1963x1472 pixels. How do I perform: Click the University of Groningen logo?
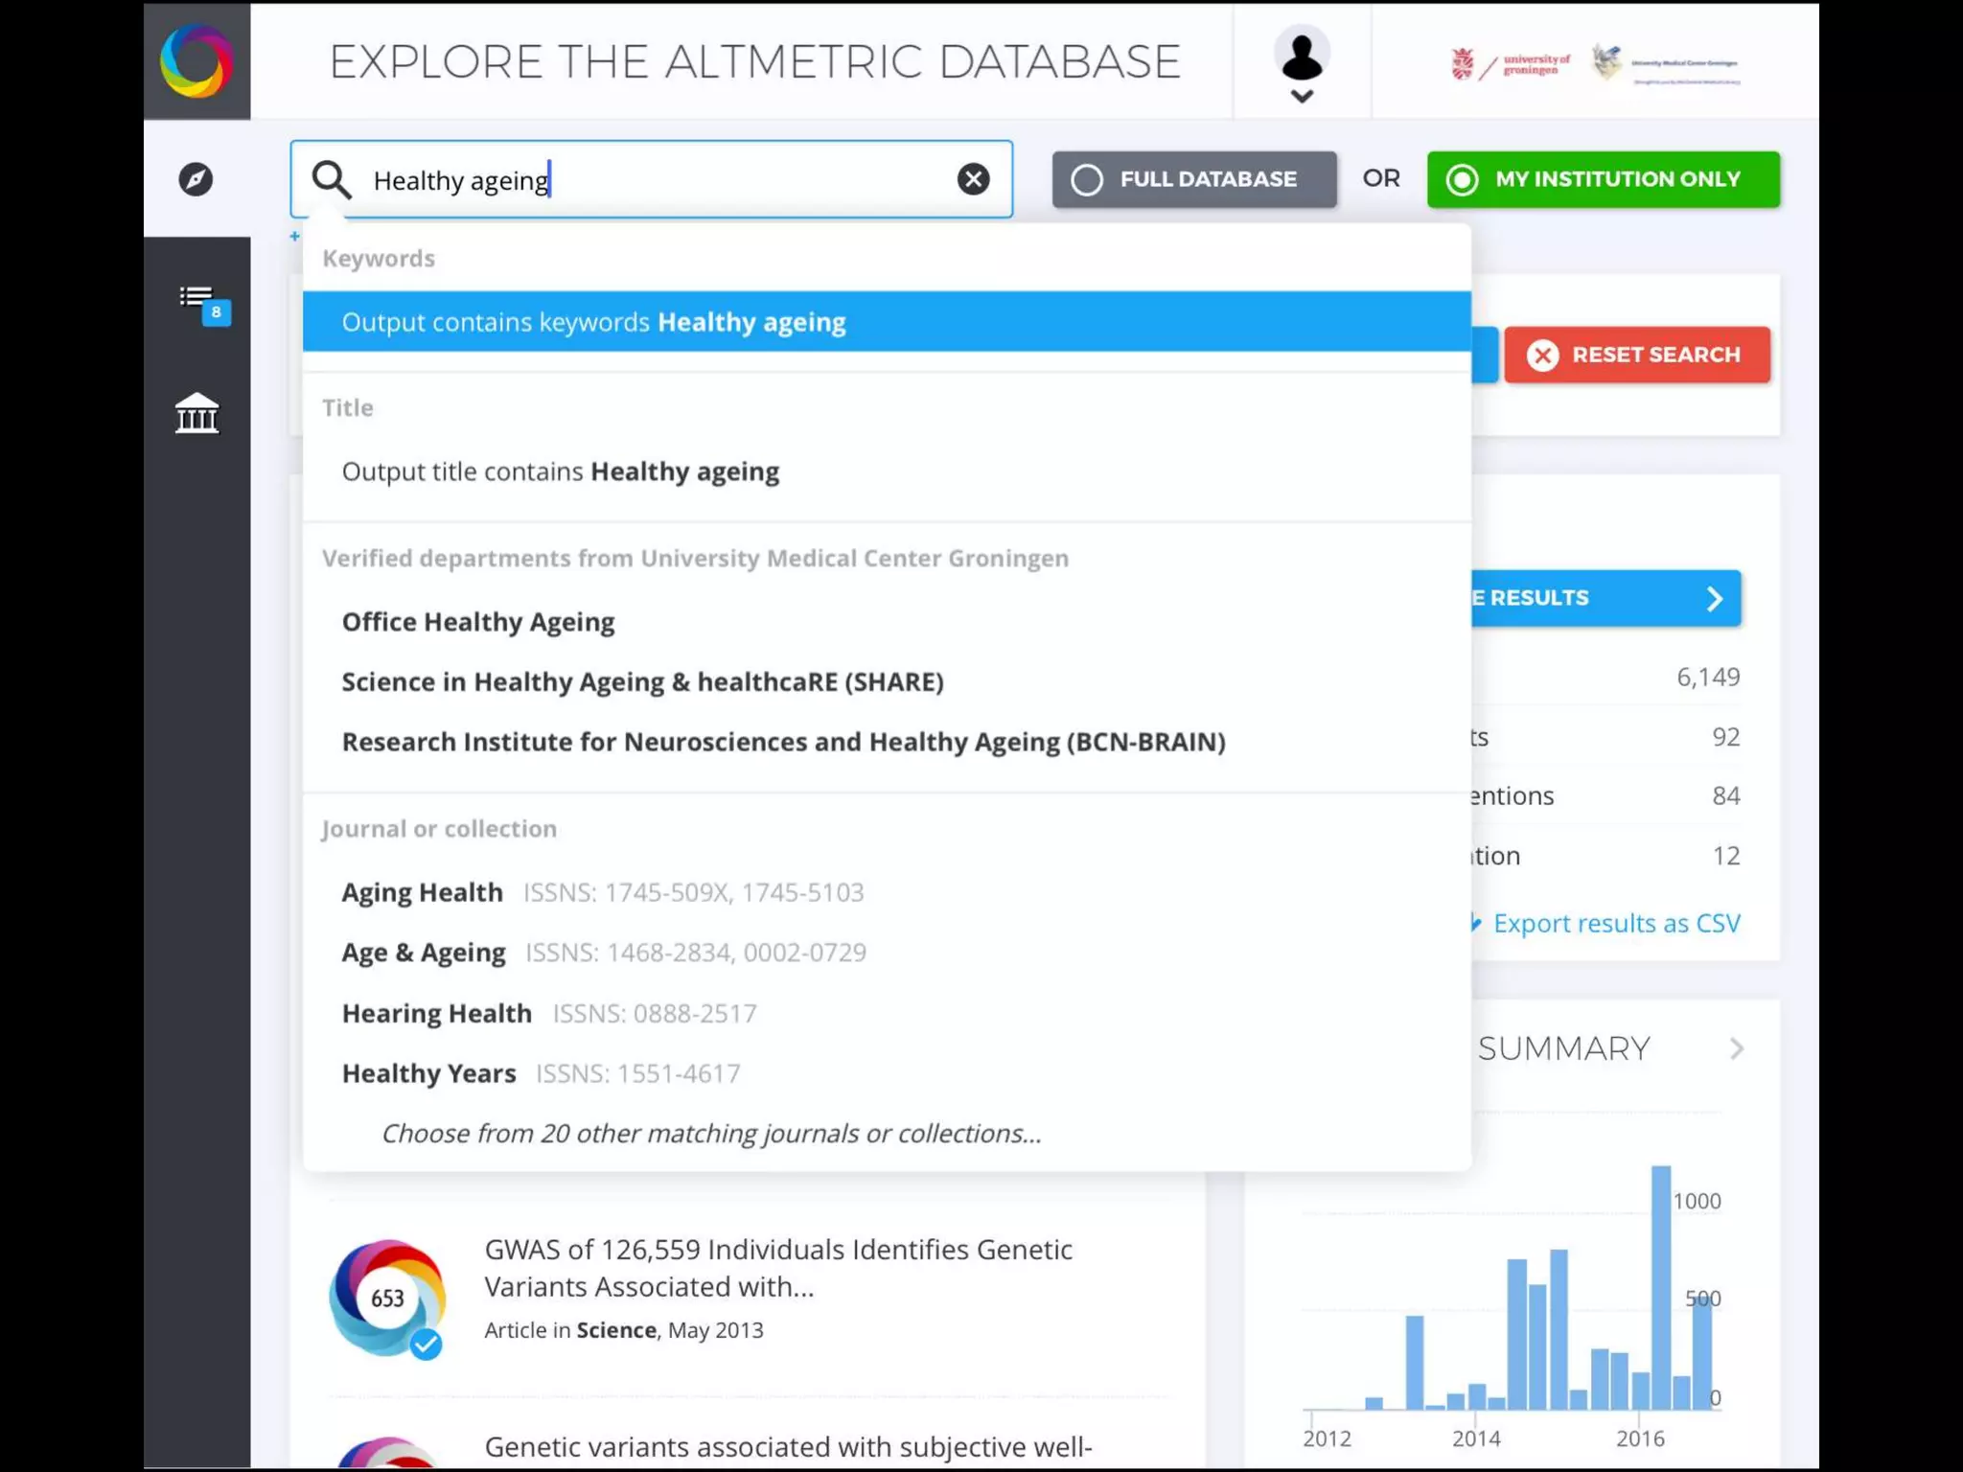pos(1511,64)
